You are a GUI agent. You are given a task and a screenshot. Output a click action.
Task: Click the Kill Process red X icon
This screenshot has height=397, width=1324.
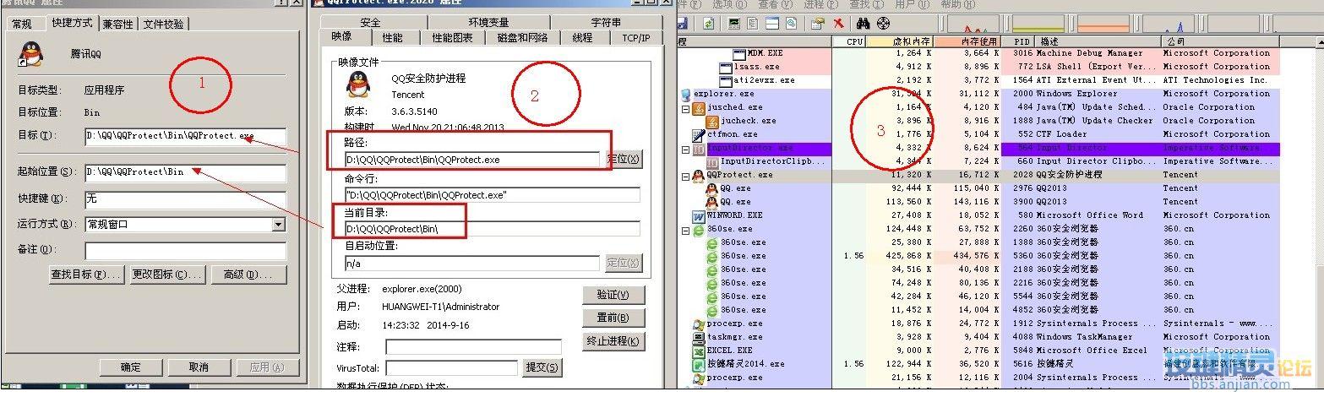(839, 23)
